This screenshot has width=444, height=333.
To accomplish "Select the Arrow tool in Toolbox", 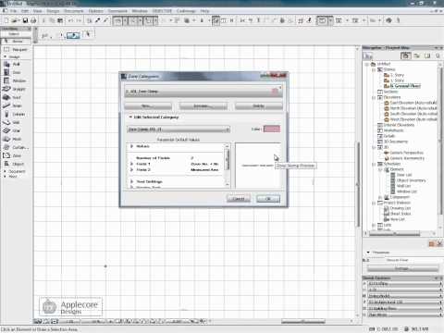I will tap(16, 41).
